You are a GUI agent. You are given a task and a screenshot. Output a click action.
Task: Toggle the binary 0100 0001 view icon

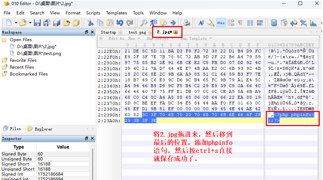(260, 23)
